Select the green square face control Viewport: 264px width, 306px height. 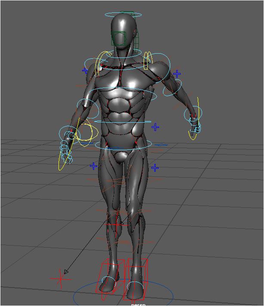click(x=119, y=39)
